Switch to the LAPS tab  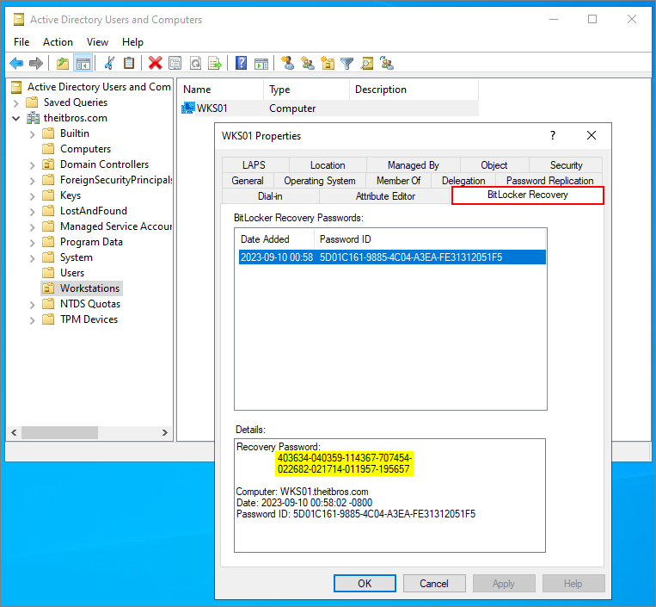[x=255, y=165]
